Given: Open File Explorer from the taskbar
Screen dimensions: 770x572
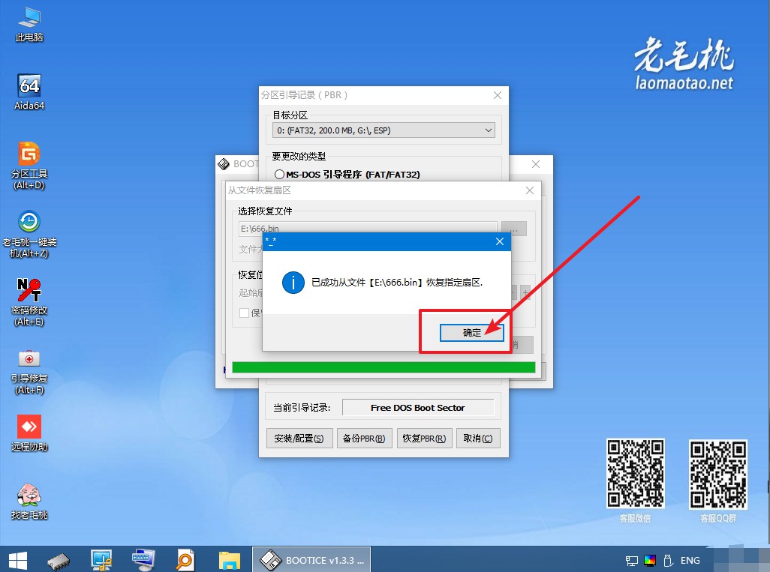Looking at the screenshot, I should coord(230,560).
